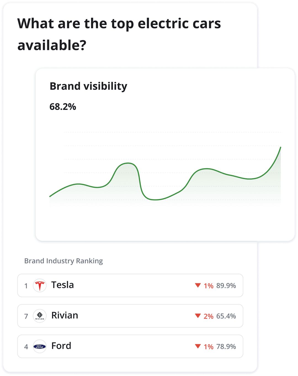This screenshot has height=376, width=298.
Task: Click the top electric cars question heading
Action: pos(119,34)
